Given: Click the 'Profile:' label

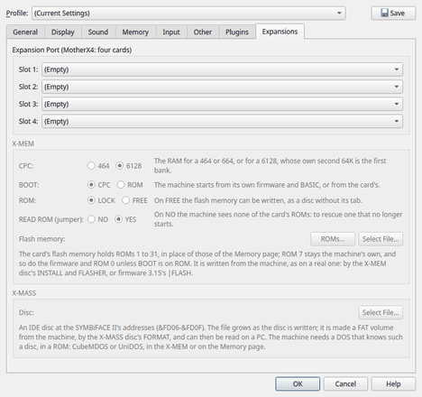Looking at the screenshot, I should click(x=17, y=14).
